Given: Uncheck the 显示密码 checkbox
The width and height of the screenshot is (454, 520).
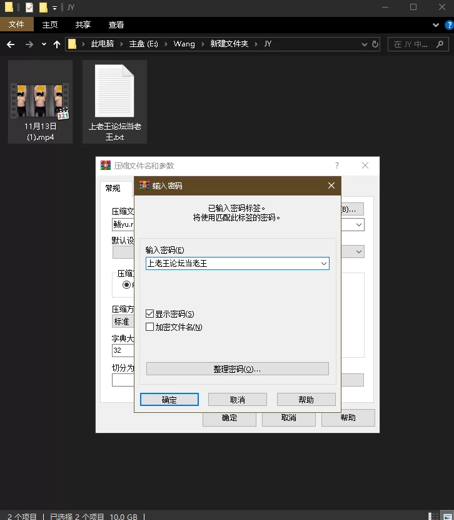Looking at the screenshot, I should [x=150, y=314].
